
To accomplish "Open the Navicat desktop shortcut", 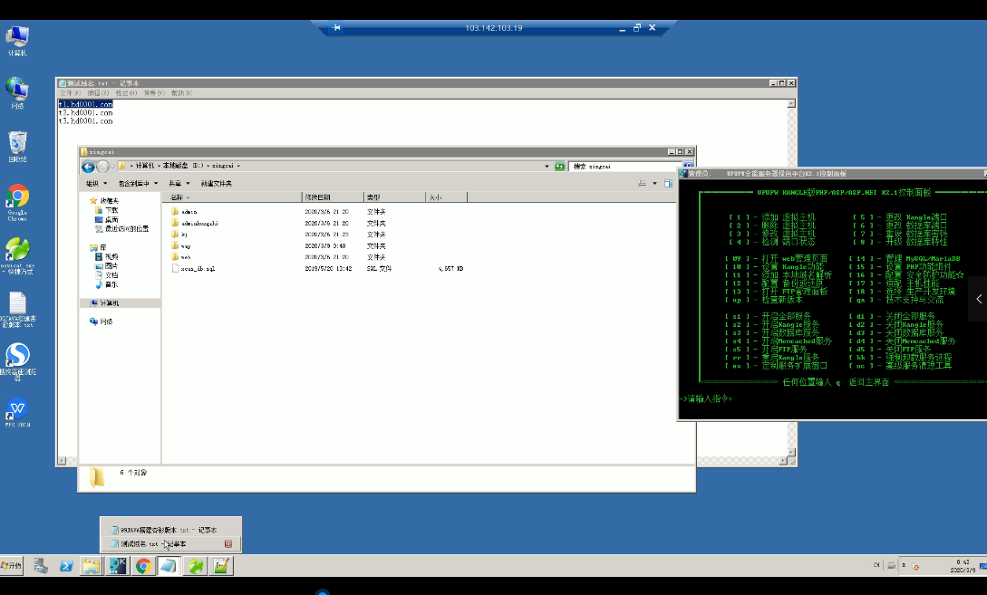I will point(17,251).
